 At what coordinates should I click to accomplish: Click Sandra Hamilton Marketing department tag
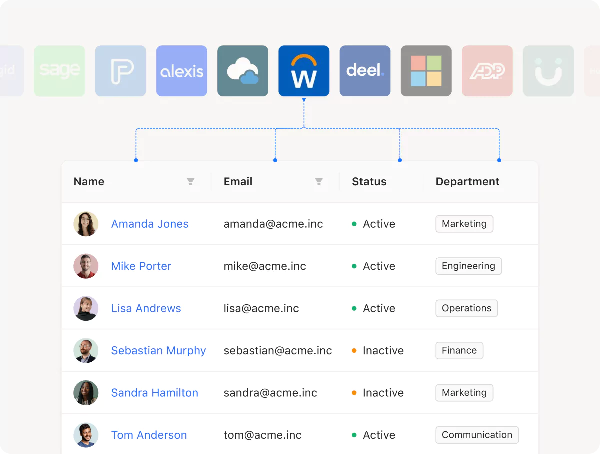(x=464, y=393)
